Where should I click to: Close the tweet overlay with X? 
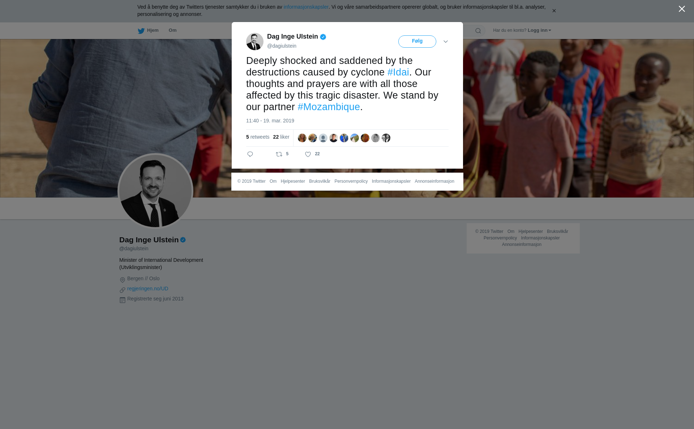click(x=682, y=9)
